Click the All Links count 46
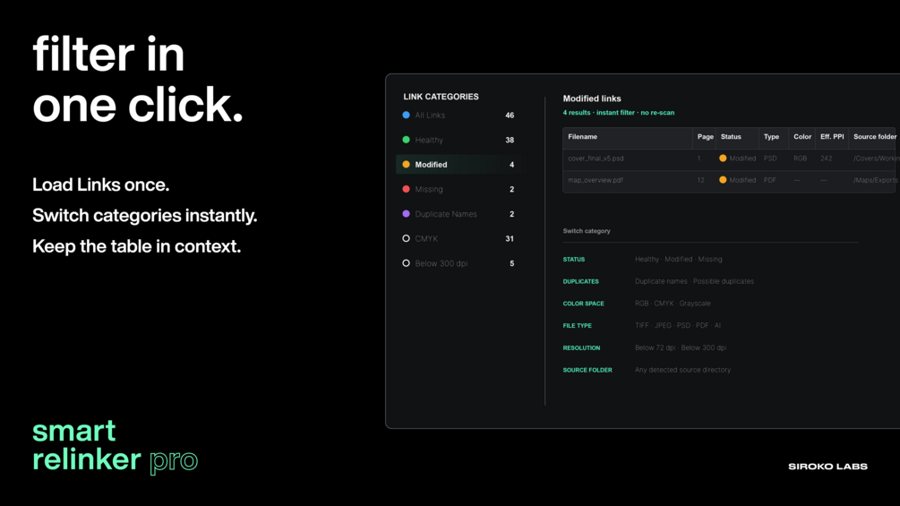Screen dimensions: 900x506 [510, 116]
